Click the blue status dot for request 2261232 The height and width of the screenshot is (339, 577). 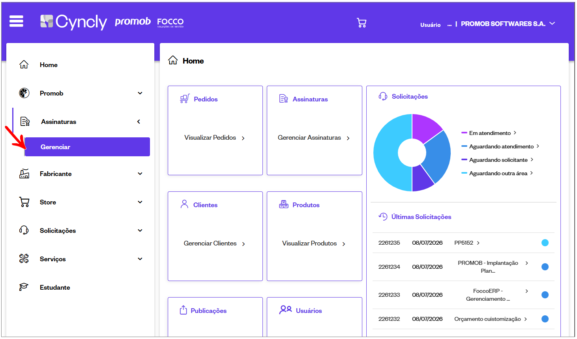[545, 319]
